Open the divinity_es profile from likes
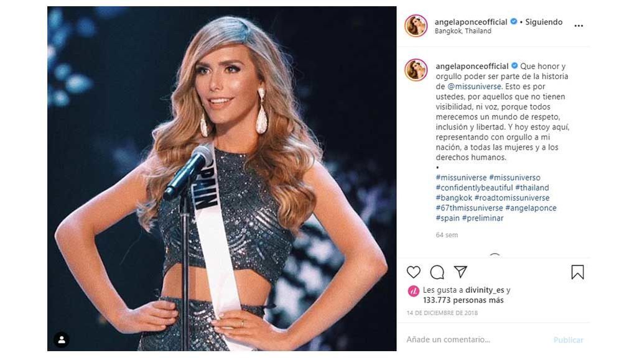This screenshot has height=358, width=637. click(485, 290)
